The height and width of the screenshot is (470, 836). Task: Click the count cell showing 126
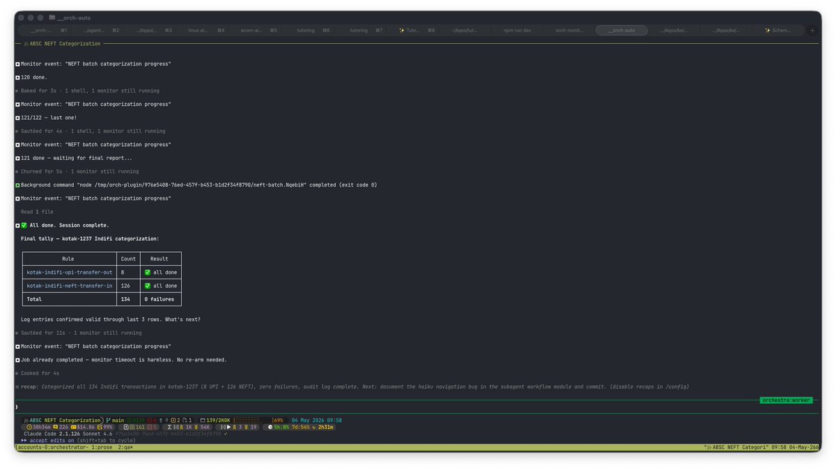[128, 285]
